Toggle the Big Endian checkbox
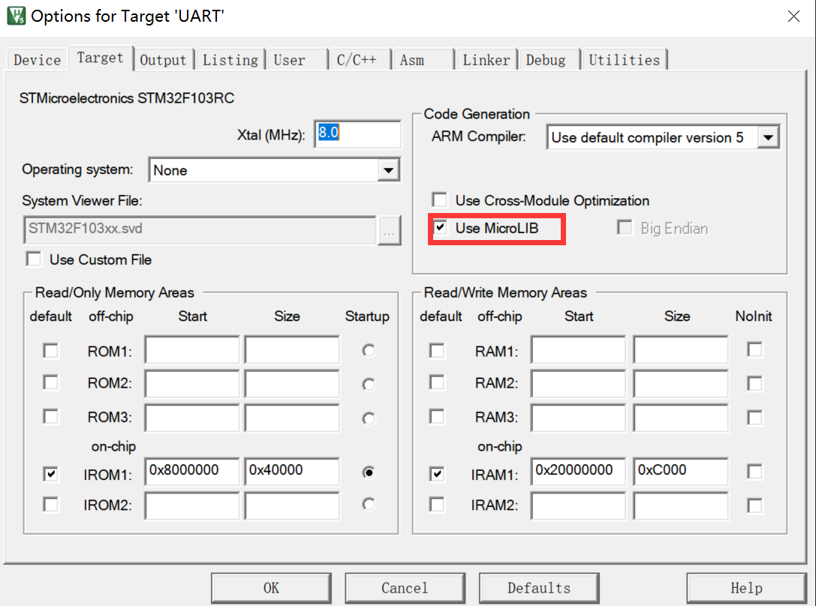The height and width of the screenshot is (606, 816). click(x=625, y=228)
